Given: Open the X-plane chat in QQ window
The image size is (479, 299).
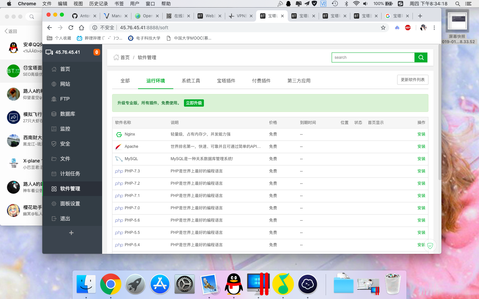Looking at the screenshot, I should [x=21, y=164].
